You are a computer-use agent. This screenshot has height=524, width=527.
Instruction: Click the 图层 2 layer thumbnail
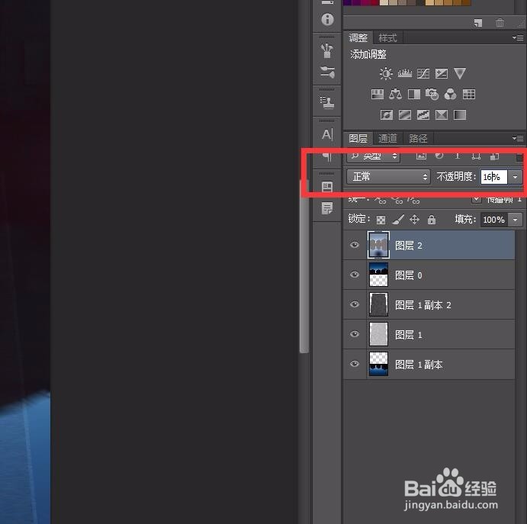(378, 245)
